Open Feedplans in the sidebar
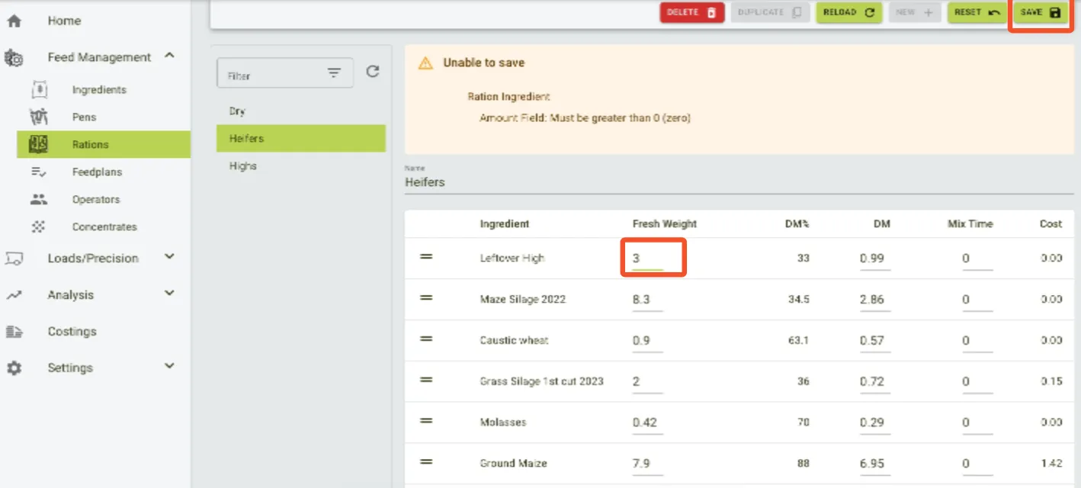 click(97, 172)
